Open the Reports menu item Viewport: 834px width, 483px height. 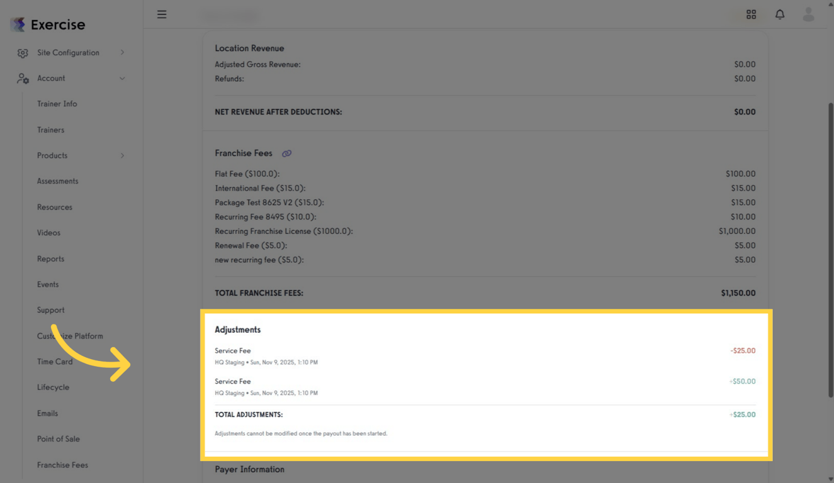click(50, 258)
